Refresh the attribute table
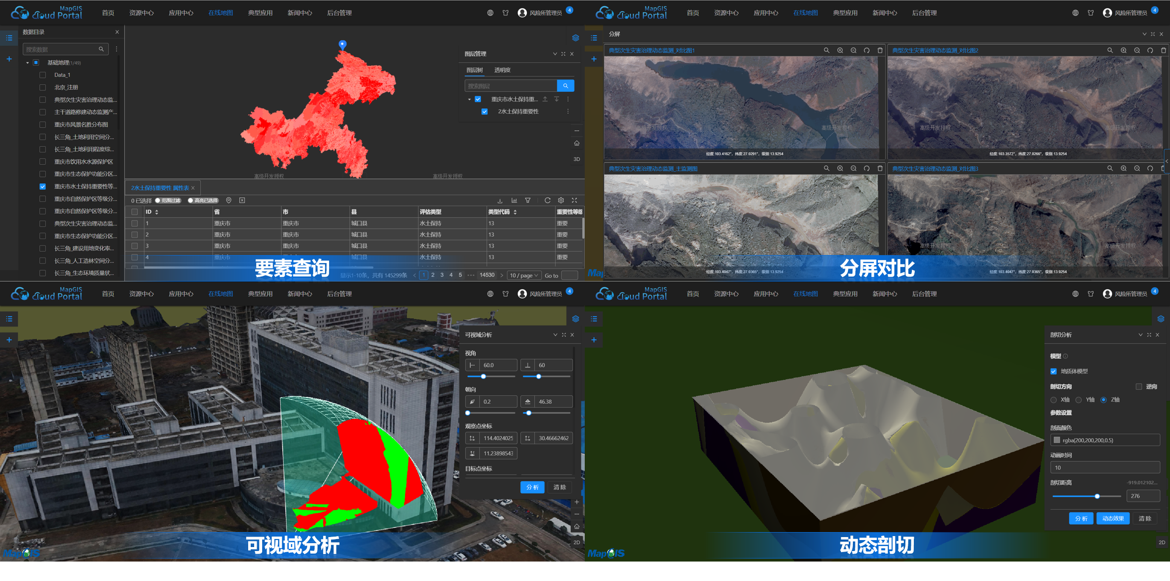Viewport: 1170px width, 581px height. [547, 200]
